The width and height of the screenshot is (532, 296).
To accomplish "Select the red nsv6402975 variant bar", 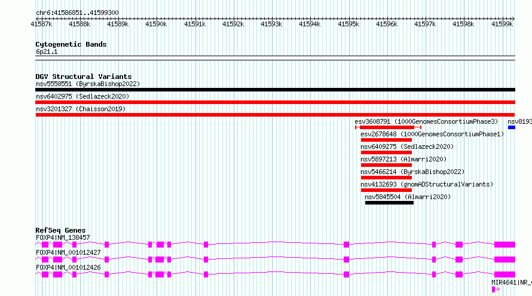I will (275, 102).
